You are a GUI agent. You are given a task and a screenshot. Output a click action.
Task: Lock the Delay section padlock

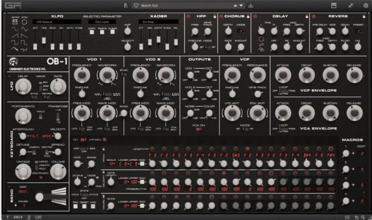(x=307, y=16)
